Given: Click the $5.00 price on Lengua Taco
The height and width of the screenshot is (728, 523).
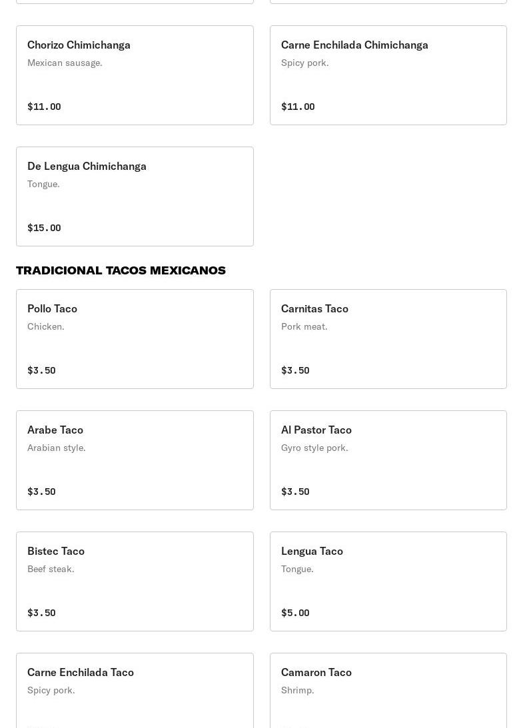Looking at the screenshot, I should point(295,613).
